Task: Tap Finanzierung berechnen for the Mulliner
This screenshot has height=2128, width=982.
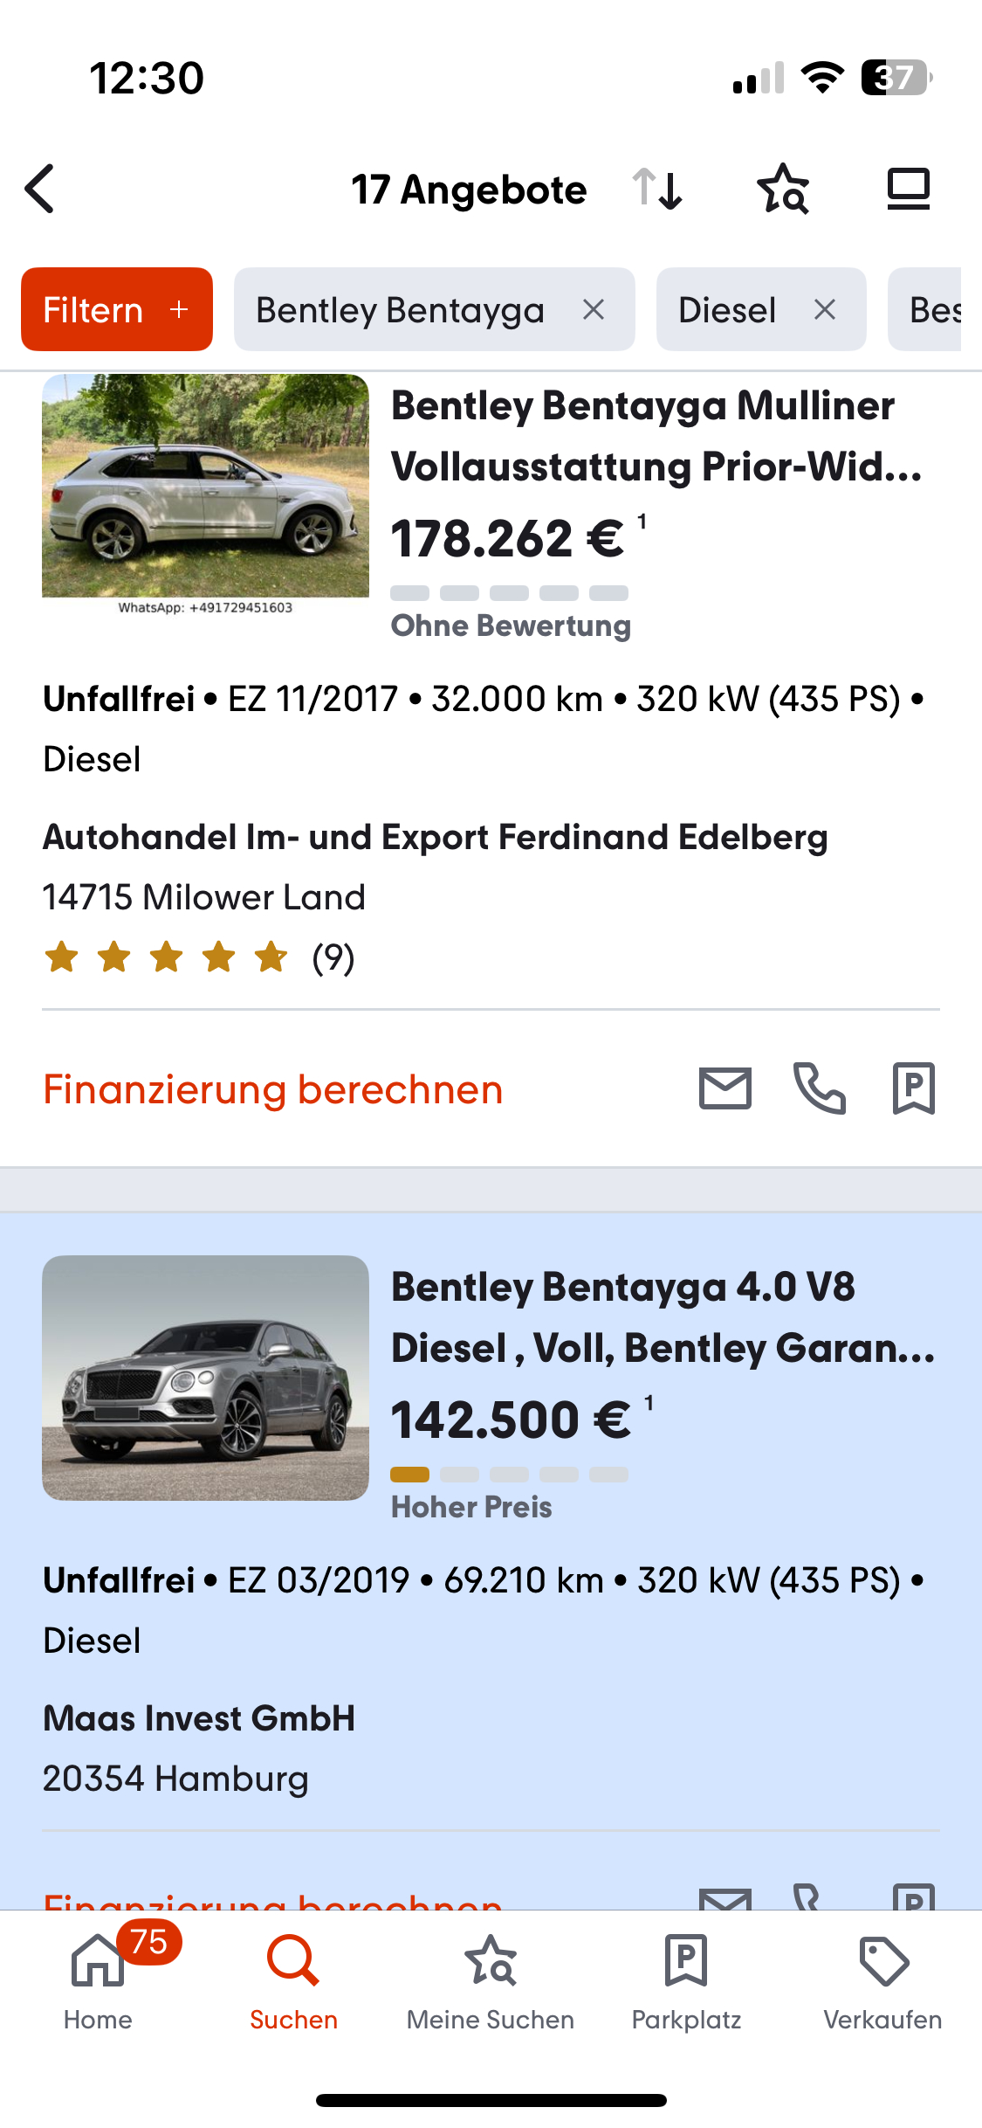Action: pyautogui.click(x=273, y=1090)
